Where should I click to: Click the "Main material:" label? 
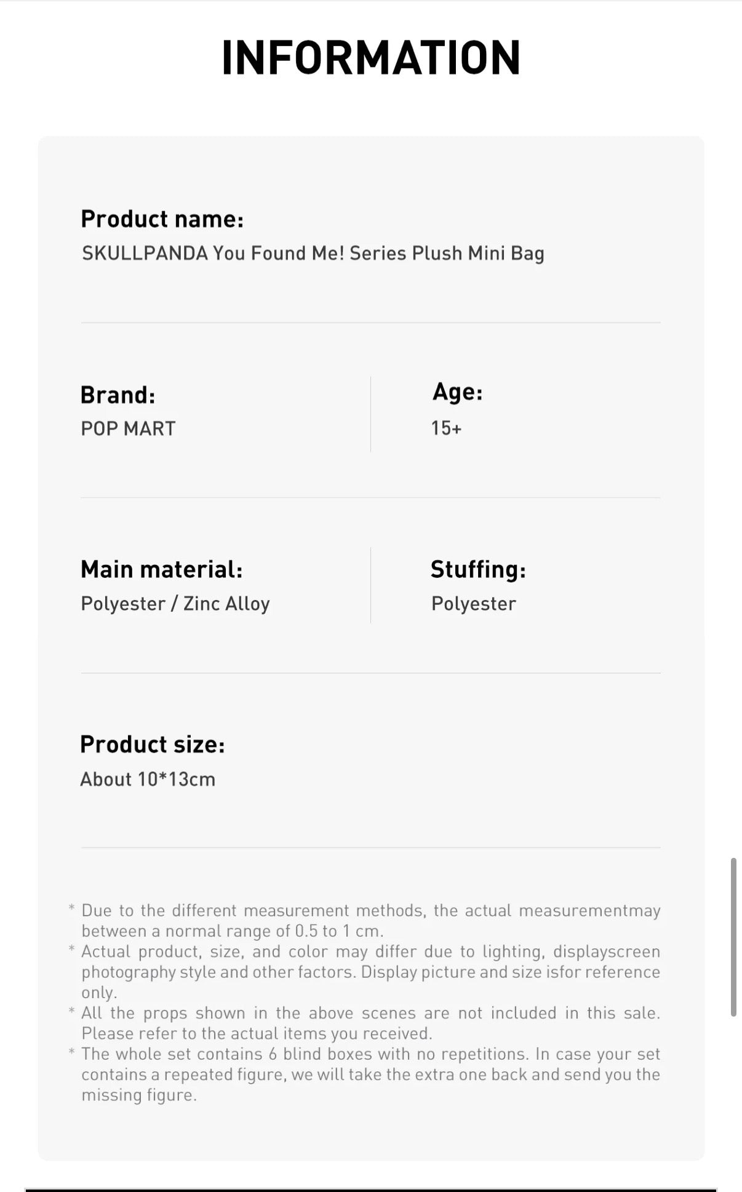pos(161,570)
